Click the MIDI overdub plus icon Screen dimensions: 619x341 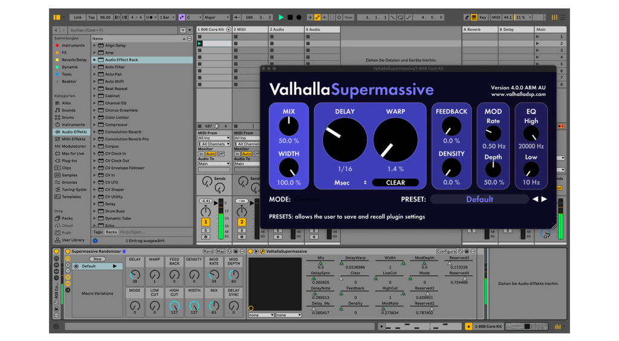tap(310, 18)
